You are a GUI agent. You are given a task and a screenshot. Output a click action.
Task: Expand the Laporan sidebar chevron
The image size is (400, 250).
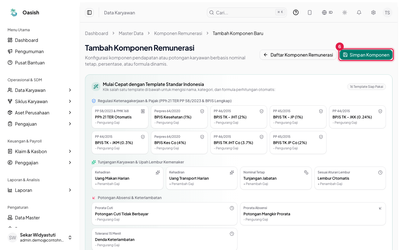[x=70, y=190]
